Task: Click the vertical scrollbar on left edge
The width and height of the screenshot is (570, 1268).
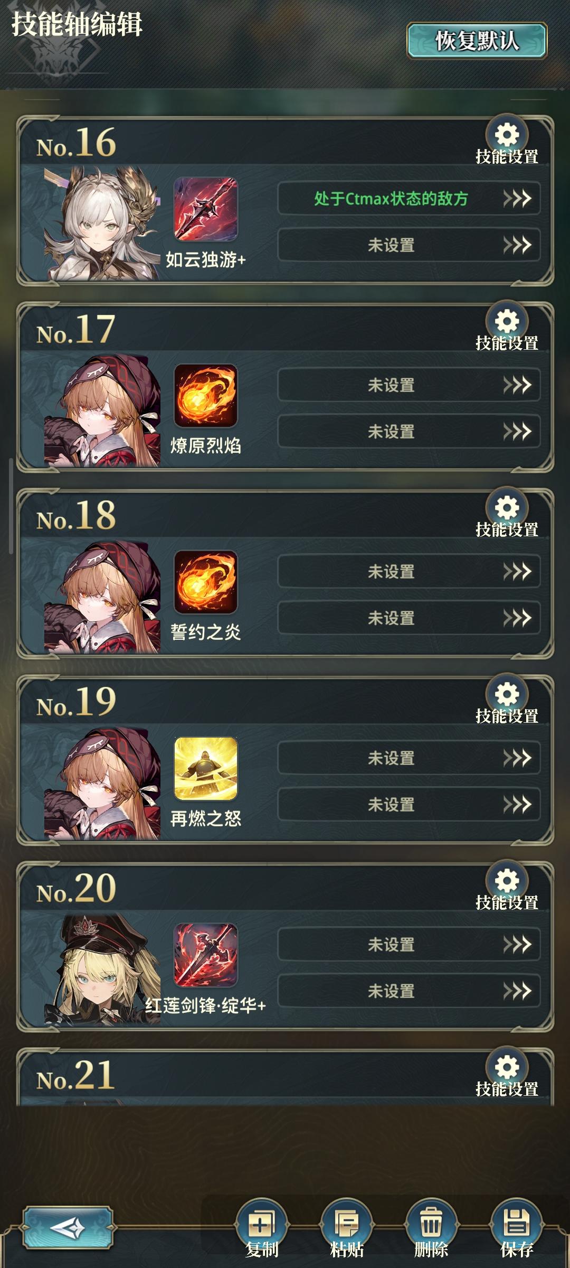Action: point(11,506)
